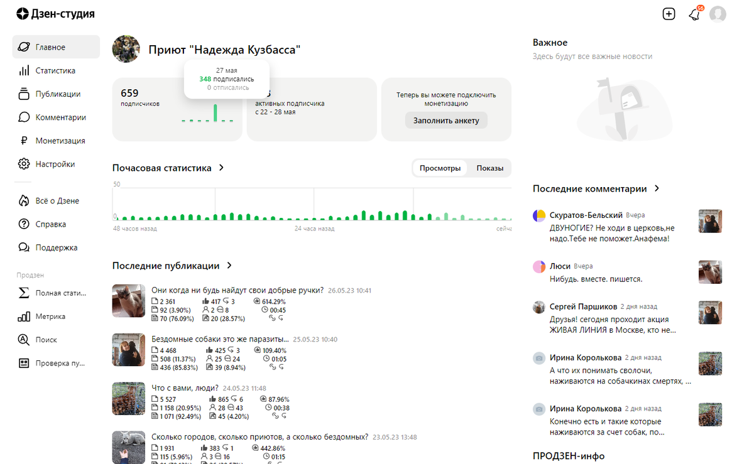Open notifications bell with 56 badge

695,14
